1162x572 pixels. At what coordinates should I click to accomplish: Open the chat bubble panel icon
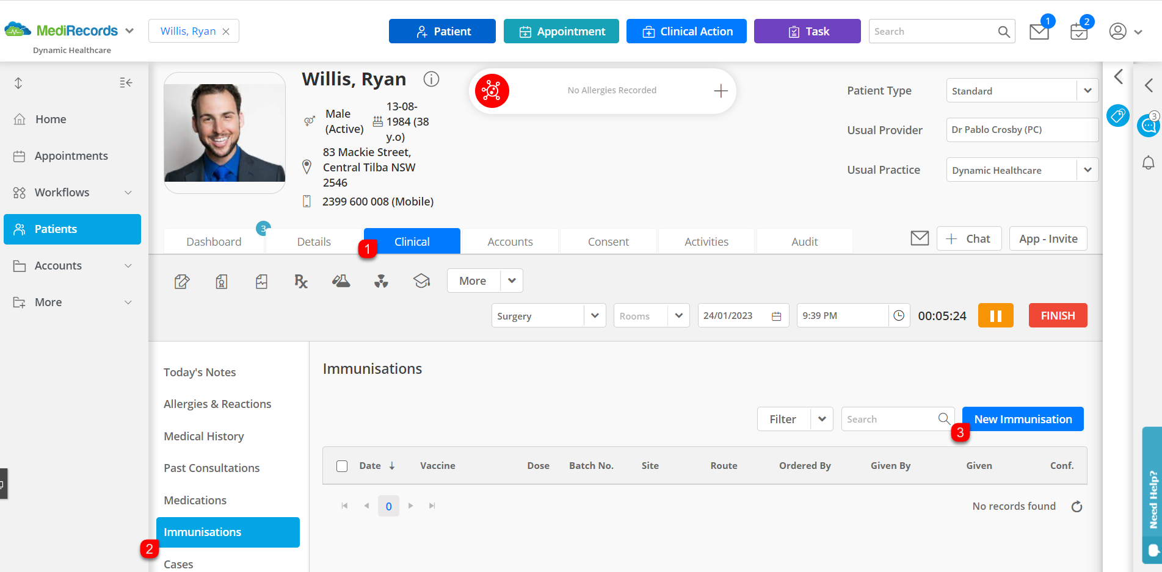click(1149, 126)
